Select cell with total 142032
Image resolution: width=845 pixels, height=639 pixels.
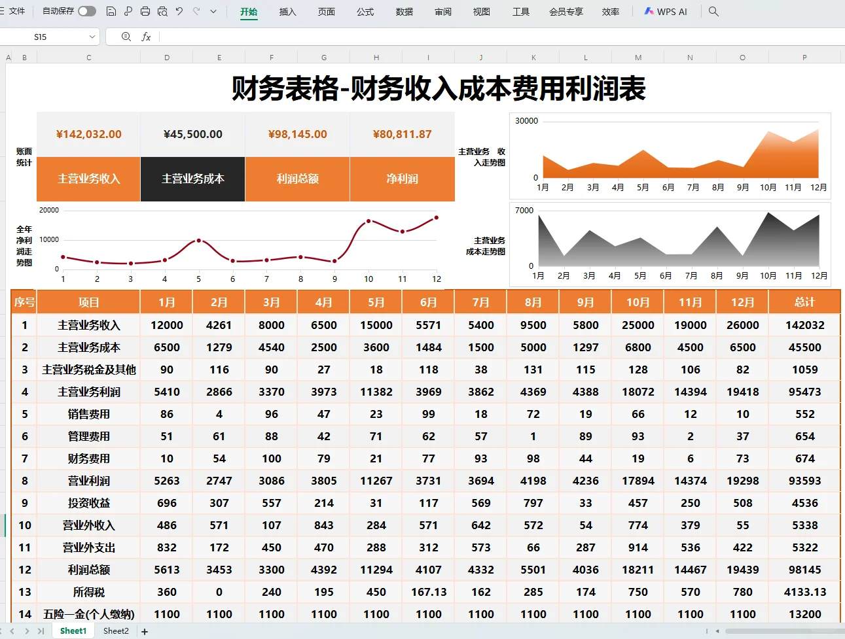804,325
